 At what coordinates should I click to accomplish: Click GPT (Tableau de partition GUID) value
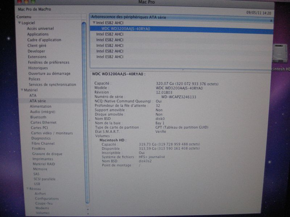182,127
